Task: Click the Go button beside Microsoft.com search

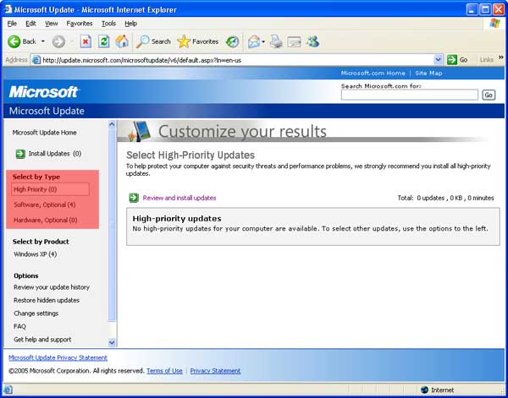Action: coord(489,95)
